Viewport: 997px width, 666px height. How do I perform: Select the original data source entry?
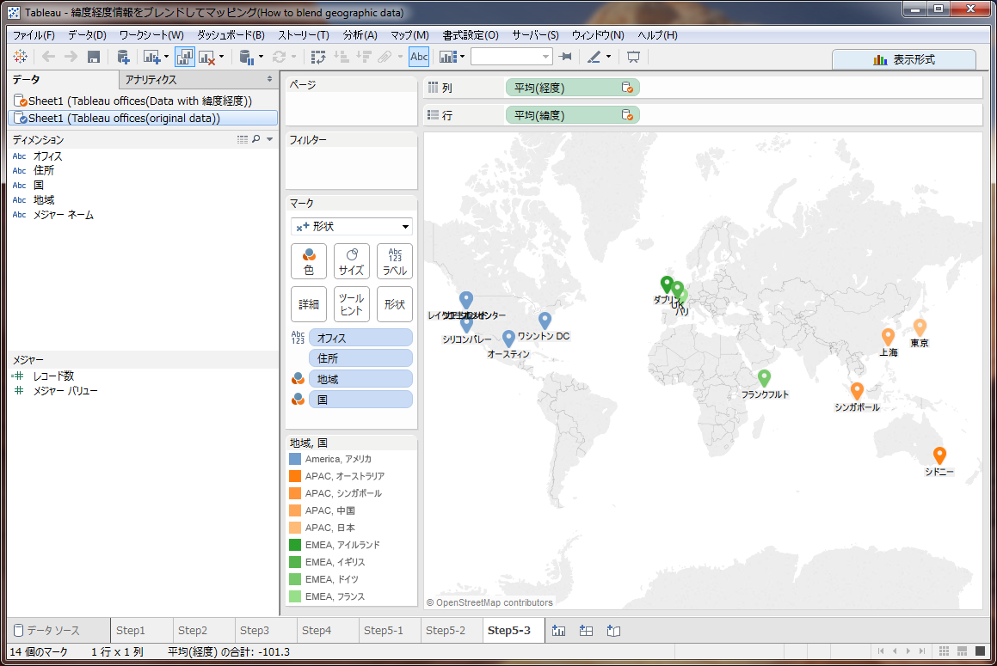(143, 119)
